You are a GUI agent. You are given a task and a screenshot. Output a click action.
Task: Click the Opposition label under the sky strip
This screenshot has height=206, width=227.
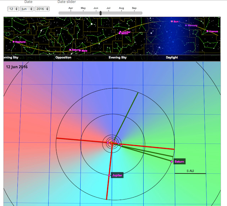(x=63, y=57)
